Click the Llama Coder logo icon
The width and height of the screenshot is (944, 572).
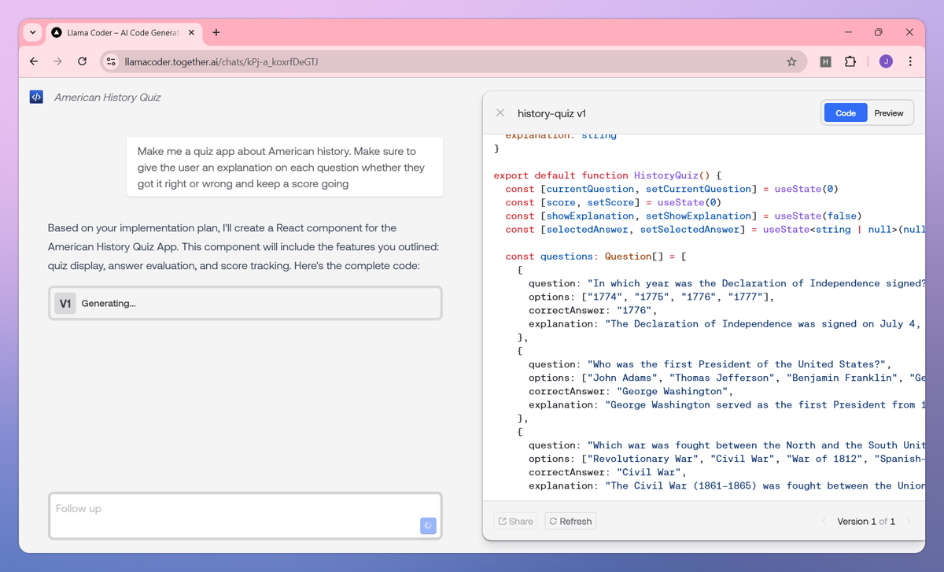click(36, 97)
